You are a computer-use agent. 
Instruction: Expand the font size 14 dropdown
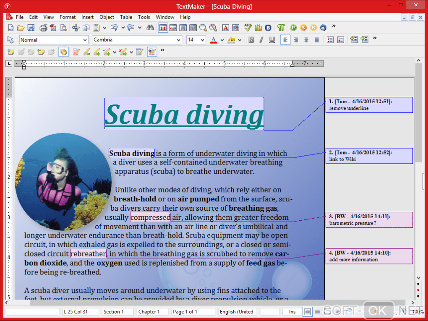coord(202,40)
